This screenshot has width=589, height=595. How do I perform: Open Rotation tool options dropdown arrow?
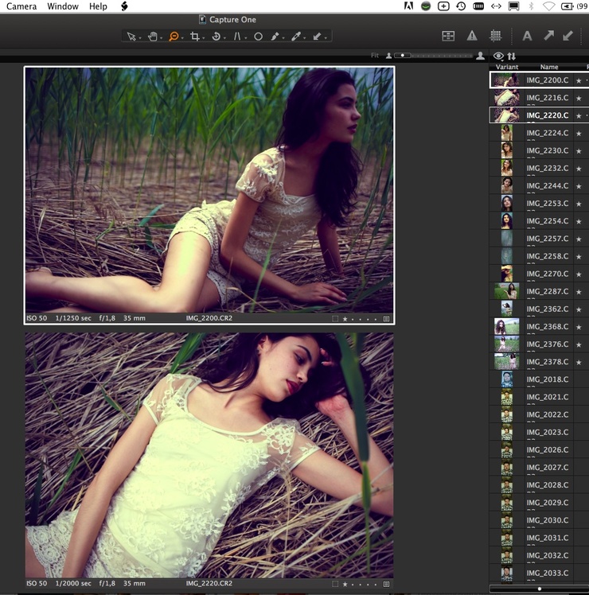224,38
